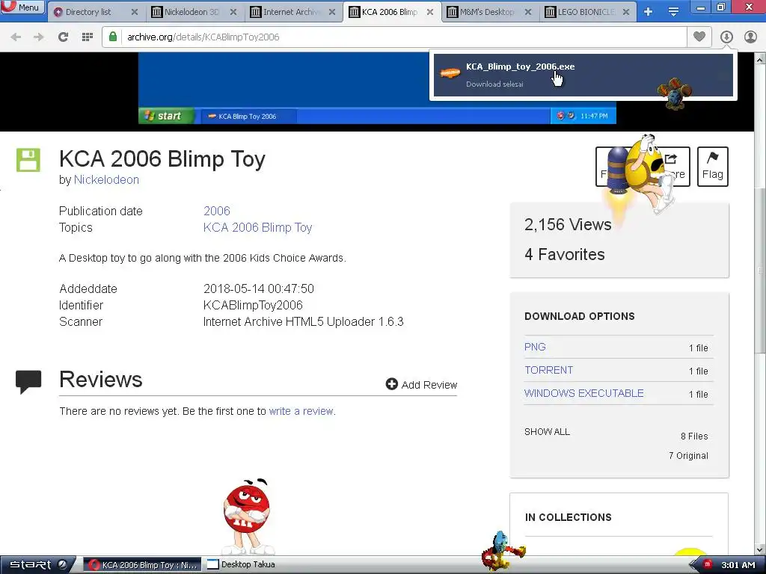The image size is (766, 574).
Task: Select KCA 2006 Blimp Toy taskbar item
Action: (142, 565)
